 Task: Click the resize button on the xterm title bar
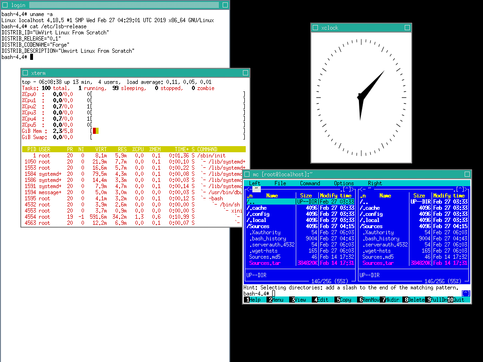pos(245,73)
